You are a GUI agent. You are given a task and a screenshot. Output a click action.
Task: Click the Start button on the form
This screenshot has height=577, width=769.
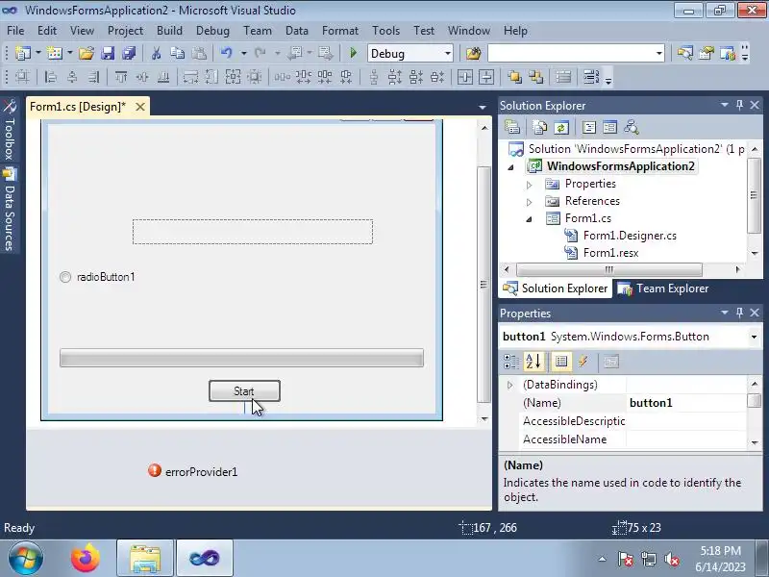pos(244,391)
